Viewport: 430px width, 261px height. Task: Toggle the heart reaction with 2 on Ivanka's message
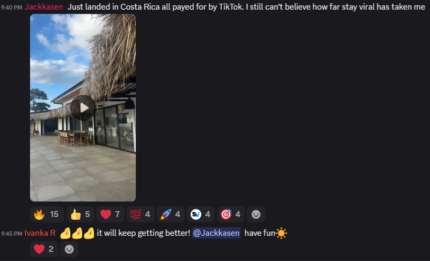point(44,249)
